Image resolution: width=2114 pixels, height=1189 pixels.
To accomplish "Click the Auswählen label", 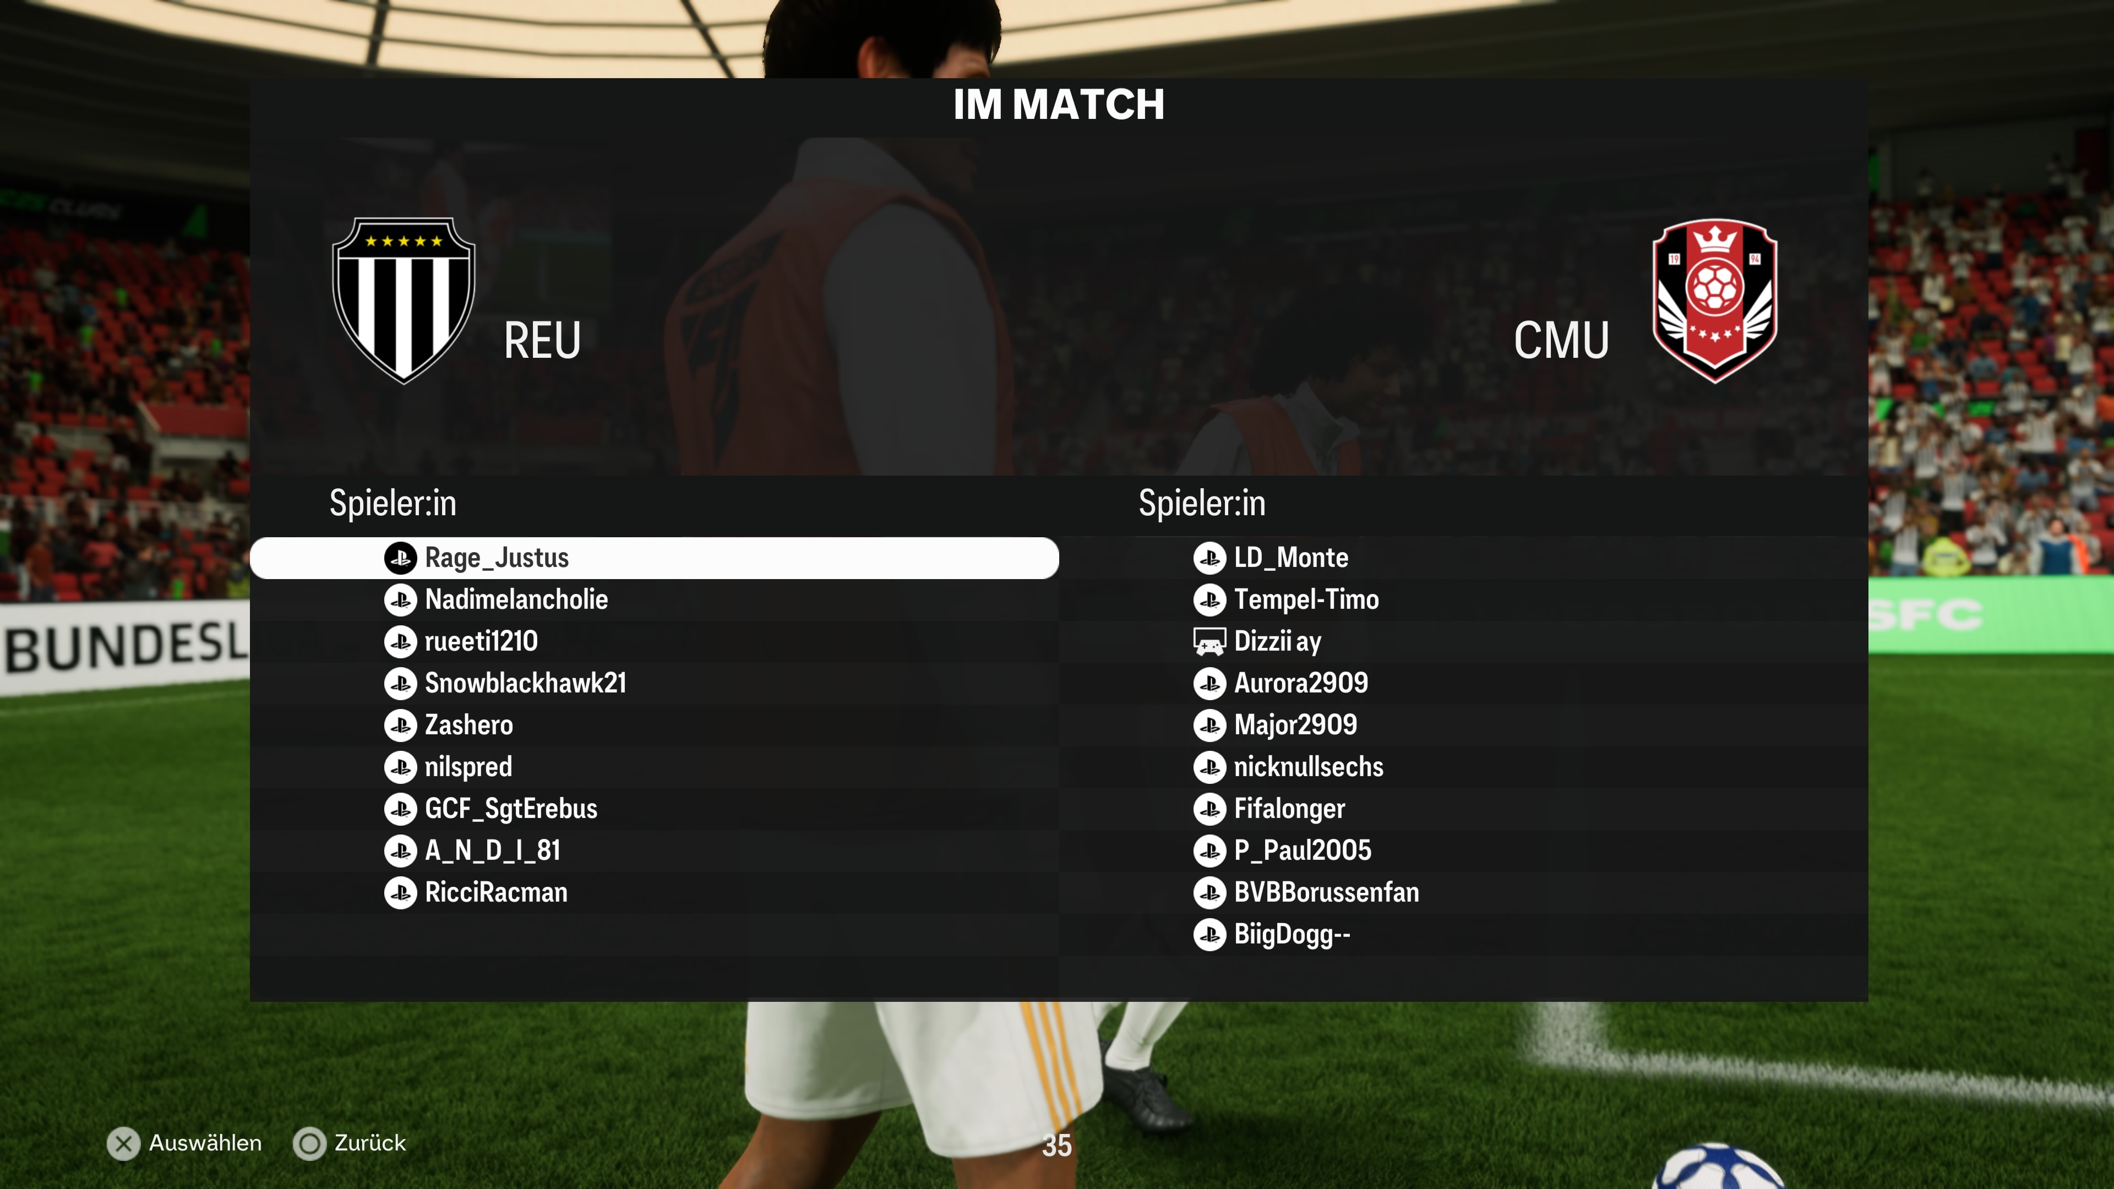I will click(x=205, y=1143).
